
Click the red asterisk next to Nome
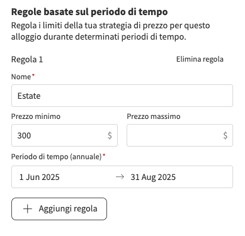33,75
